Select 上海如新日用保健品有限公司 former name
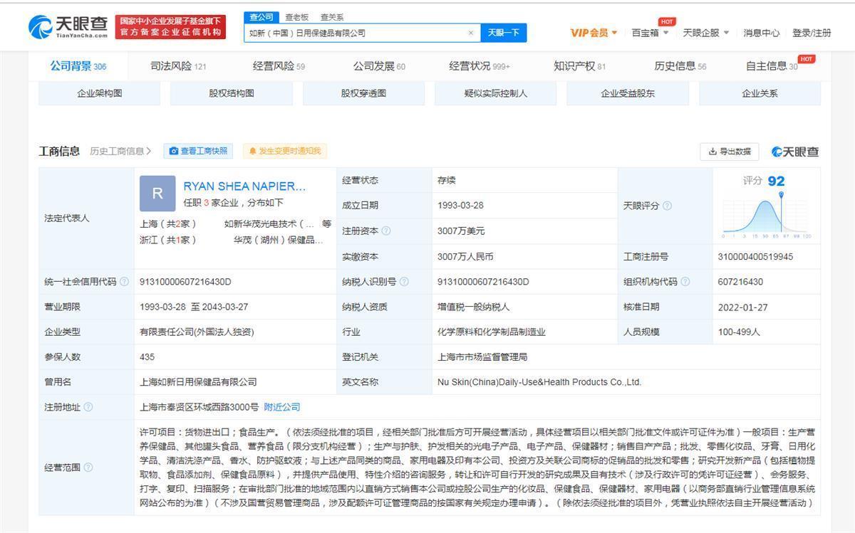This screenshot has height=533, width=855. tap(198, 382)
